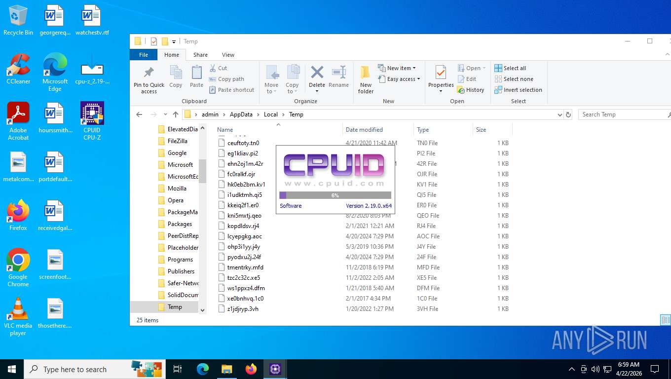The width and height of the screenshot is (671, 379).
Task: Click Invert selection in ribbon
Action: 518,90
